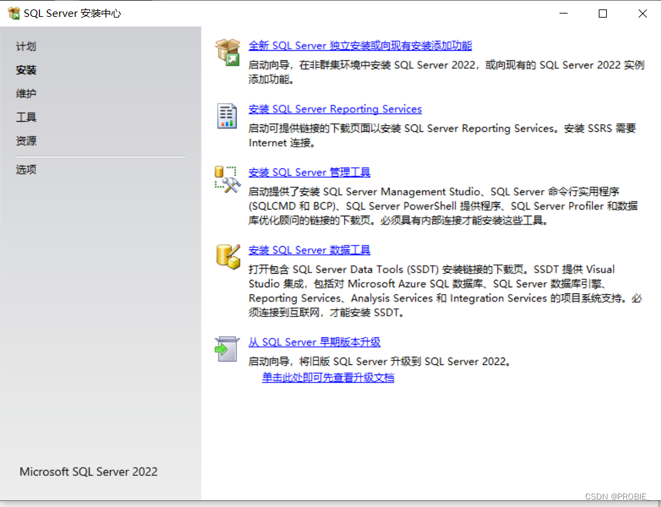Maximize the installation center window
This screenshot has height=507, width=661.
point(603,14)
